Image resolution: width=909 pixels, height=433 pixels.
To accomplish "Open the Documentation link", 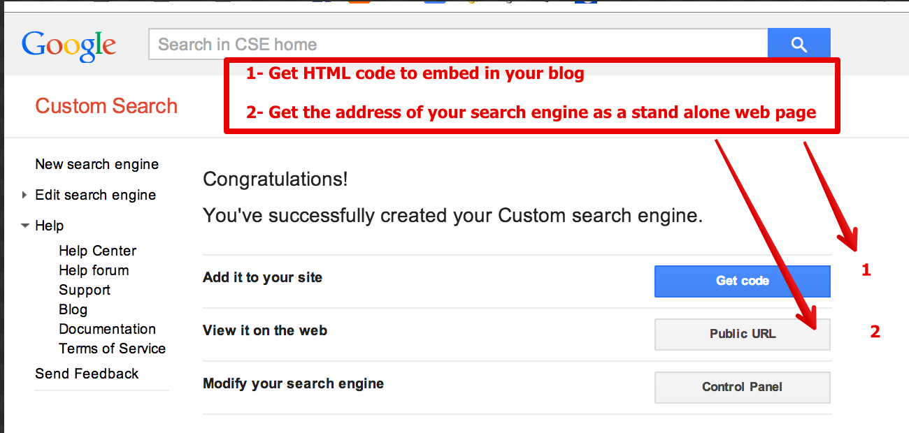I will pos(107,329).
